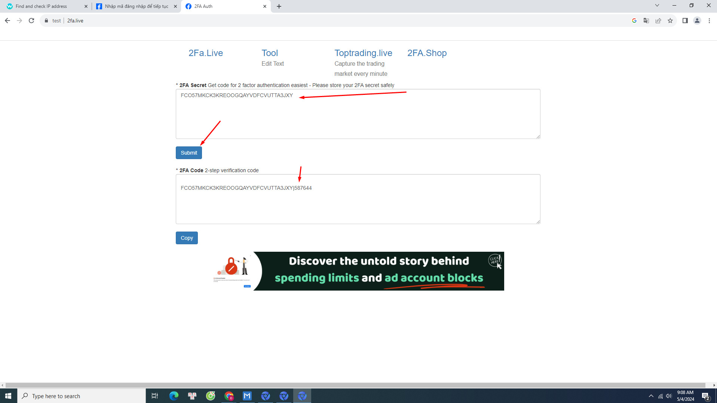Open Chrome's three-dot customize menu
The width and height of the screenshot is (717, 403).
[710, 21]
